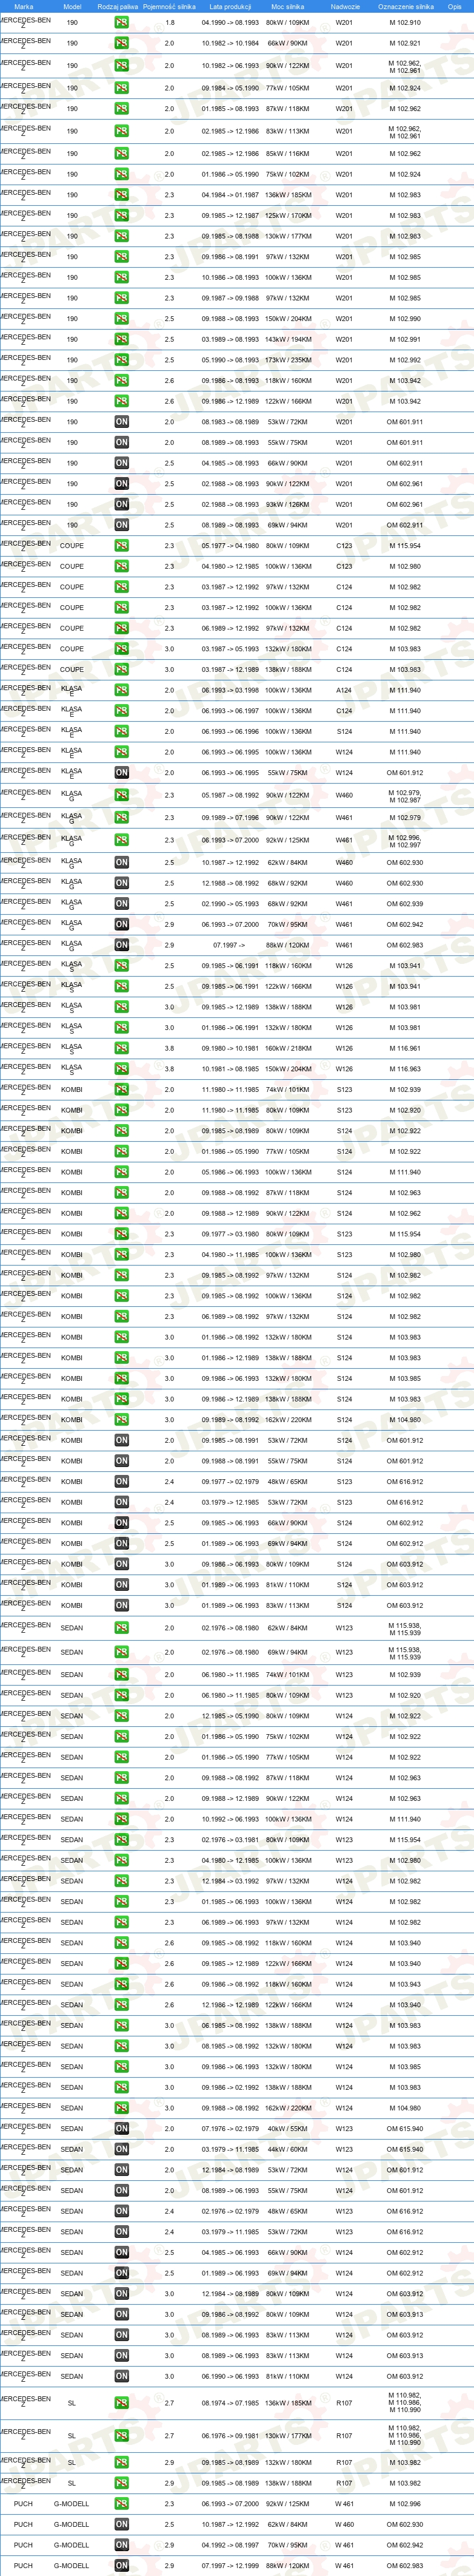Click petrol icon in KLASA S M 116.963 row

click(x=121, y=1069)
